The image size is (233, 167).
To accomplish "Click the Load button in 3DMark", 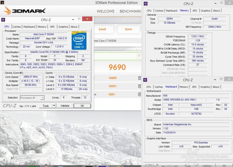I will (102, 29).
